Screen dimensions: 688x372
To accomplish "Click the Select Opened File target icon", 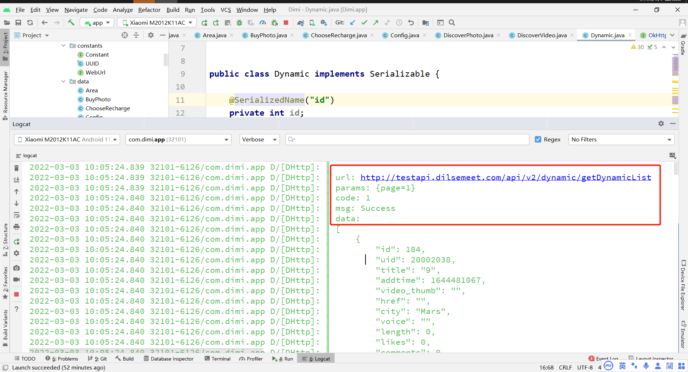I will 125,35.
